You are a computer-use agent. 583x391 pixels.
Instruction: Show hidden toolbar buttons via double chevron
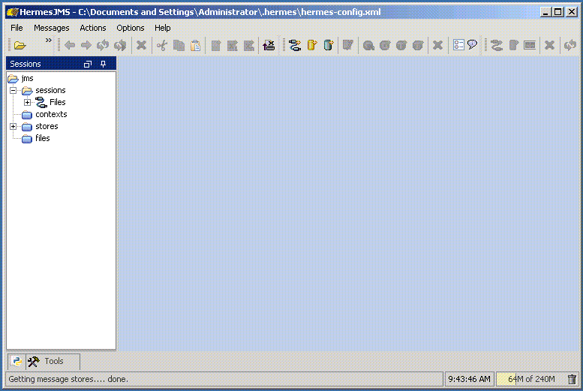(49, 41)
